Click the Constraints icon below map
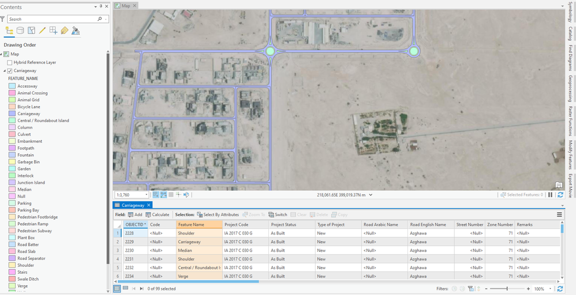The width and height of the screenshot is (576, 295). click(x=163, y=195)
